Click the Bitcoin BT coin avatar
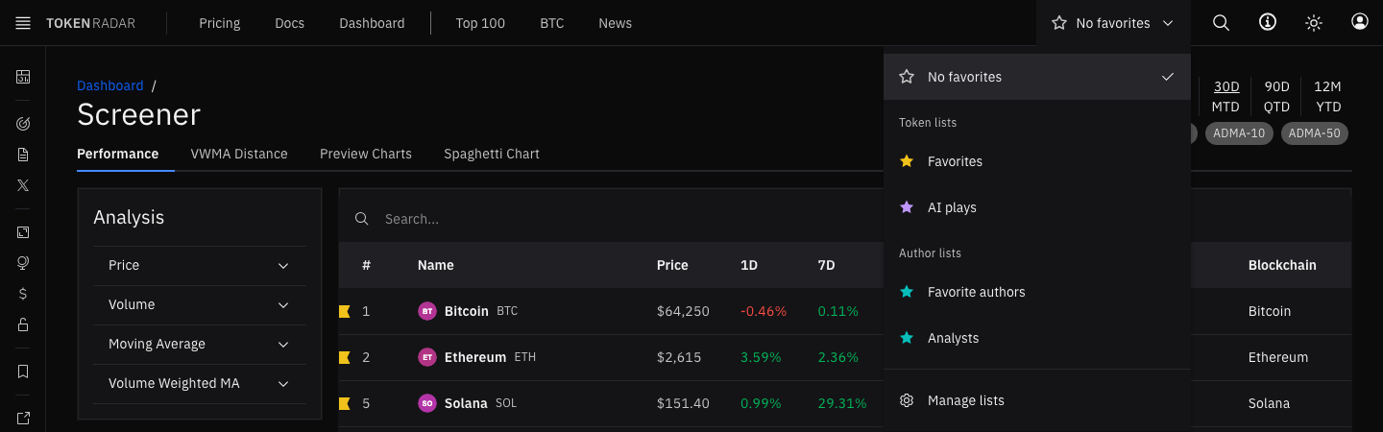Viewport: 1383px width, 432px height. pyautogui.click(x=427, y=311)
